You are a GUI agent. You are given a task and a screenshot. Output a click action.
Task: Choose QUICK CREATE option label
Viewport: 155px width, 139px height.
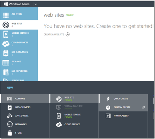click(121, 99)
